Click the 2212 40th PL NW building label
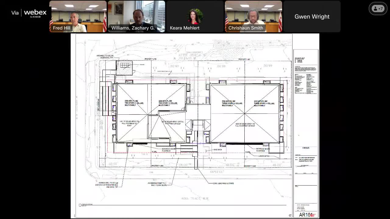390x219 pixels. point(264,103)
